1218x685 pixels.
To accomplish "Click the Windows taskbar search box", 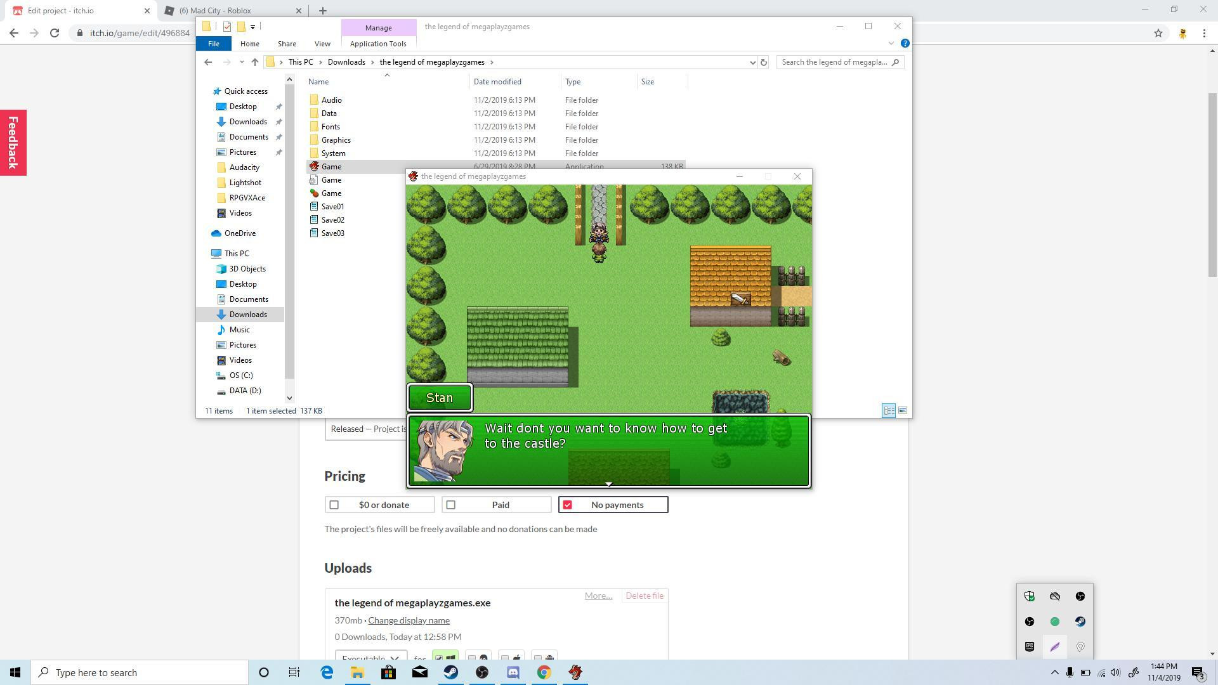I will tap(140, 672).
